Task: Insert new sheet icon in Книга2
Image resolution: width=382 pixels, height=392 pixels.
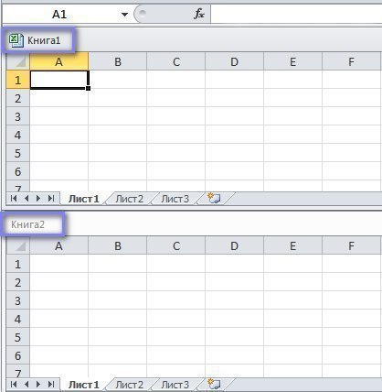Action: (x=214, y=384)
